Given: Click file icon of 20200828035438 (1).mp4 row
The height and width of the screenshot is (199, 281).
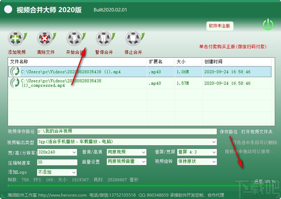Looking at the screenshot, I should (15, 72).
